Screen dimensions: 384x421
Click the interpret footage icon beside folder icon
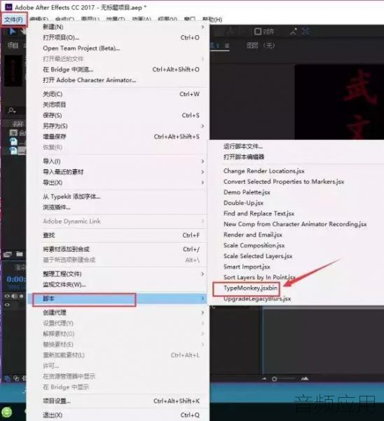click(7, 254)
